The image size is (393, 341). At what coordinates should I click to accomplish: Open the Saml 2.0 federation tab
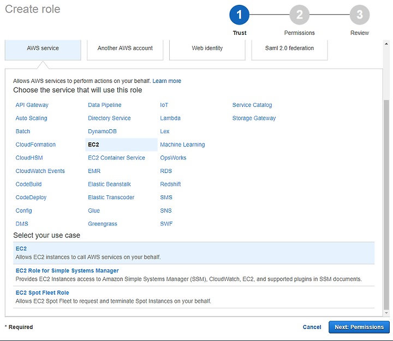pyautogui.click(x=289, y=50)
